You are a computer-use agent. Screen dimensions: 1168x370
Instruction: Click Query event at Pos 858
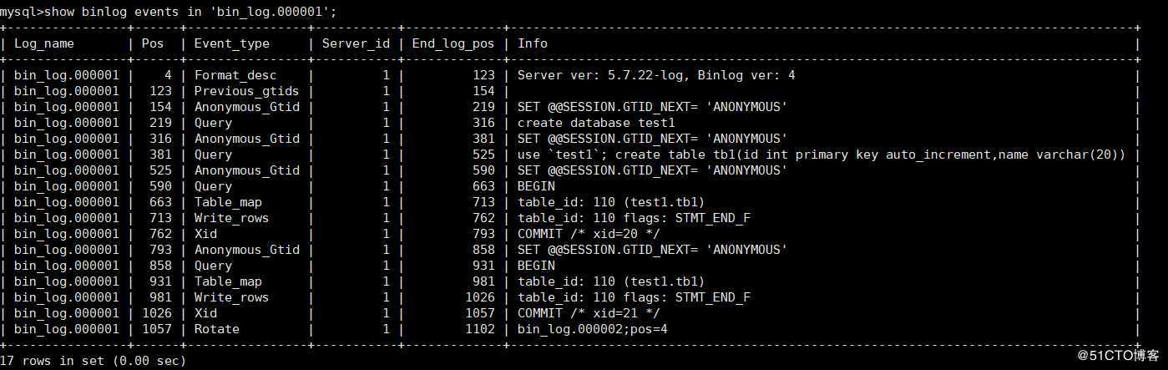(x=213, y=266)
